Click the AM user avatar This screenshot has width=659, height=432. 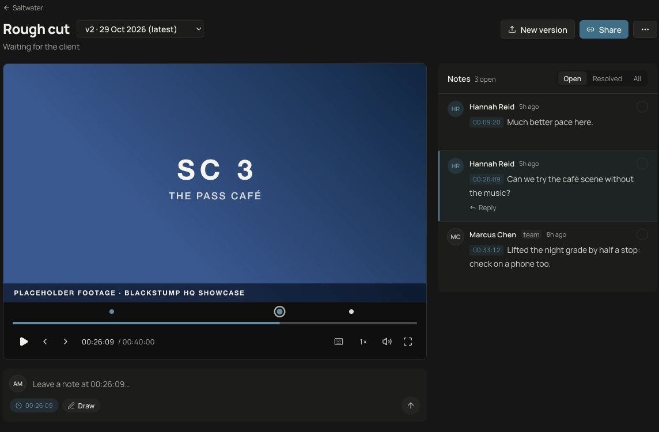[x=18, y=384]
